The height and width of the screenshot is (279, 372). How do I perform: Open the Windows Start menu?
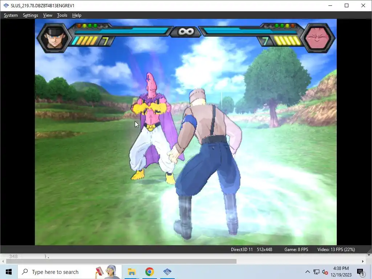point(9,272)
